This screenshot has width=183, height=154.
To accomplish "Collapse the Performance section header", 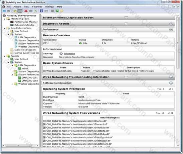I will click(171, 30).
